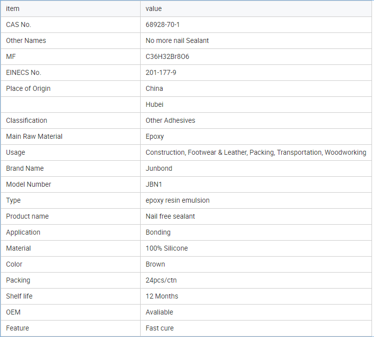The image size is (374, 337).
Task: Select the 'Brown' color value
Action: [x=155, y=264]
